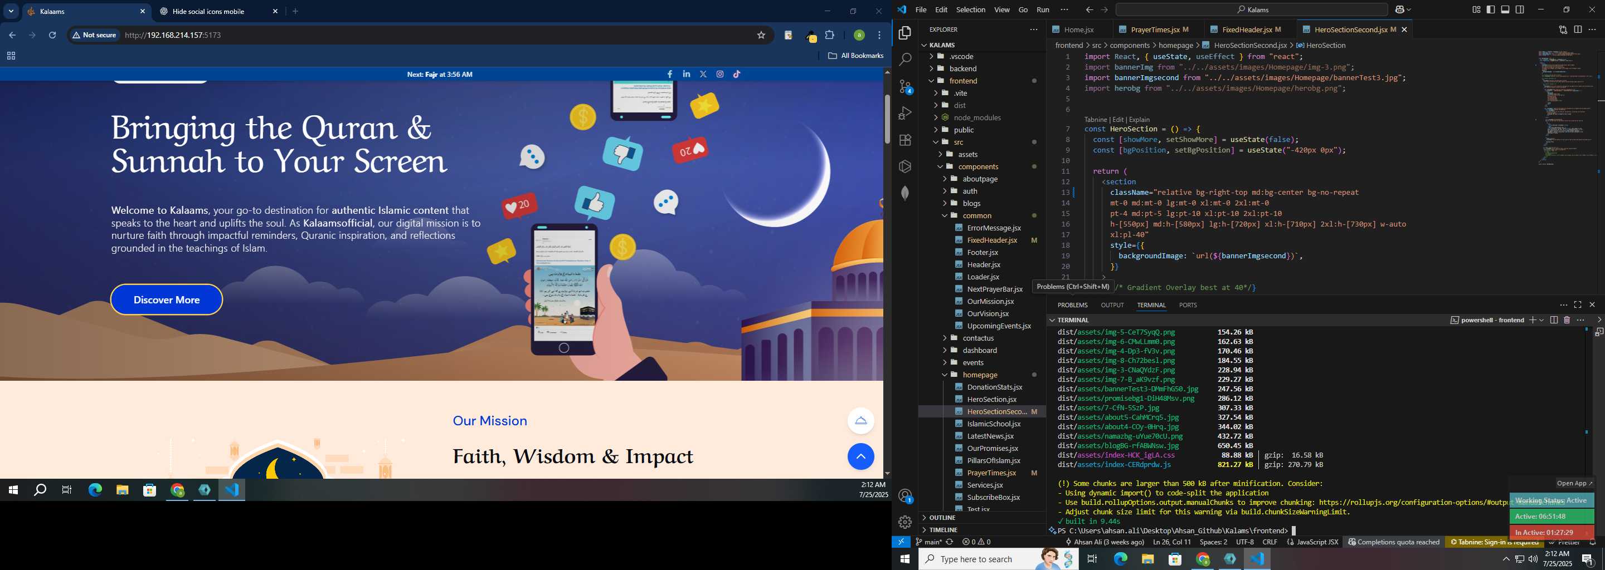
Task: Click Open App on the status overlay
Action: [x=1574, y=484]
